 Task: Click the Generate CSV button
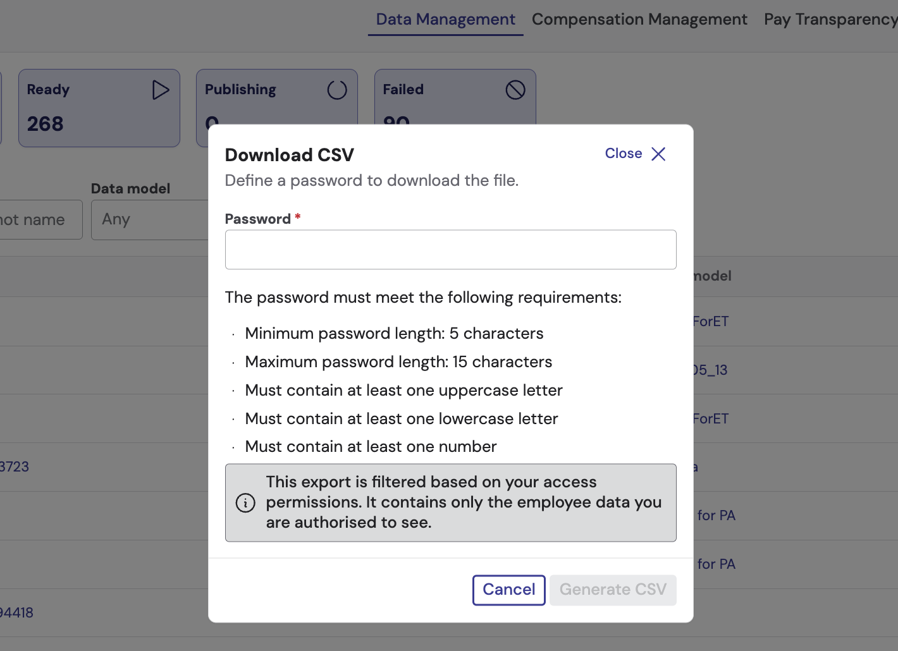[x=613, y=590]
